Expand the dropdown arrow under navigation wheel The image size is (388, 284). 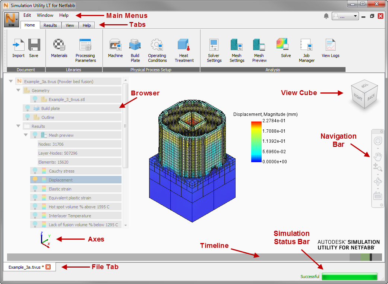click(x=378, y=149)
